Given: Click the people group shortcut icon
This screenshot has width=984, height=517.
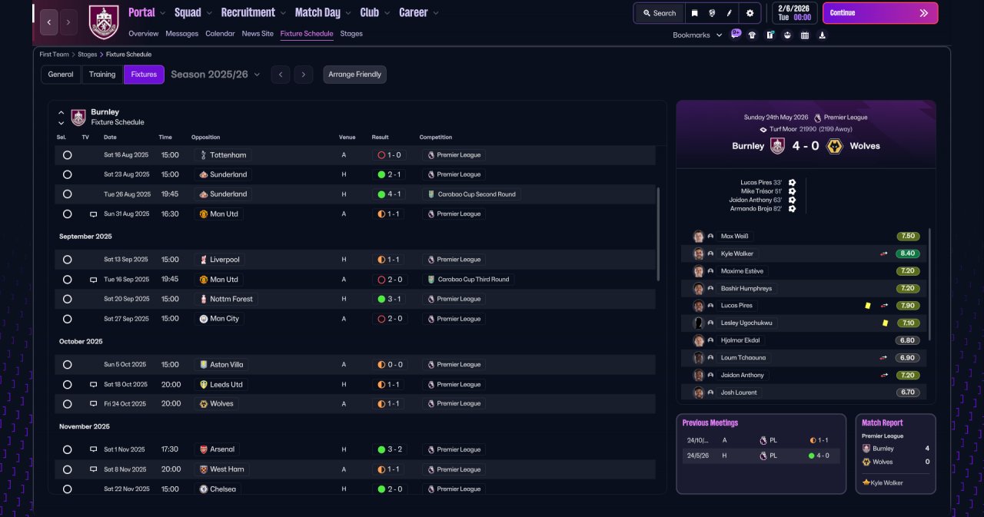Looking at the screenshot, I should pos(787,35).
